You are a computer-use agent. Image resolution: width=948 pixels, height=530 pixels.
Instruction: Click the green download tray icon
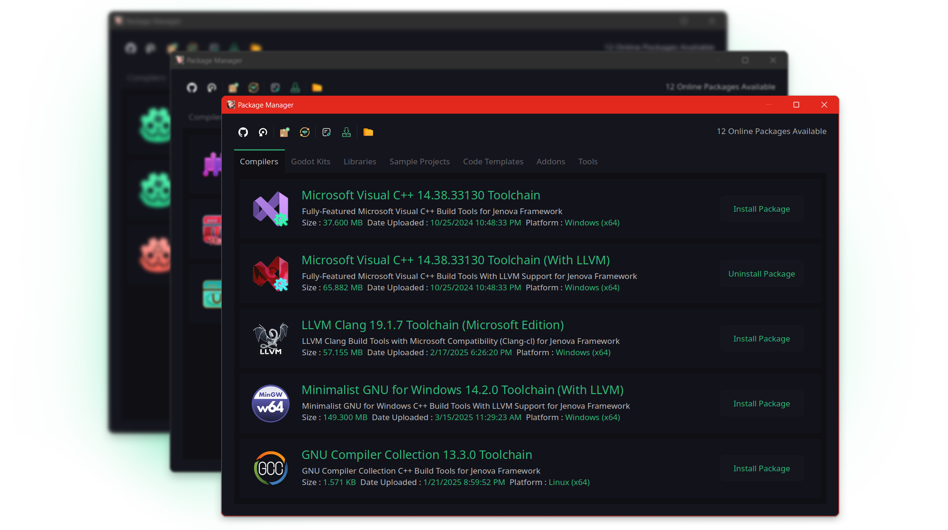(346, 132)
